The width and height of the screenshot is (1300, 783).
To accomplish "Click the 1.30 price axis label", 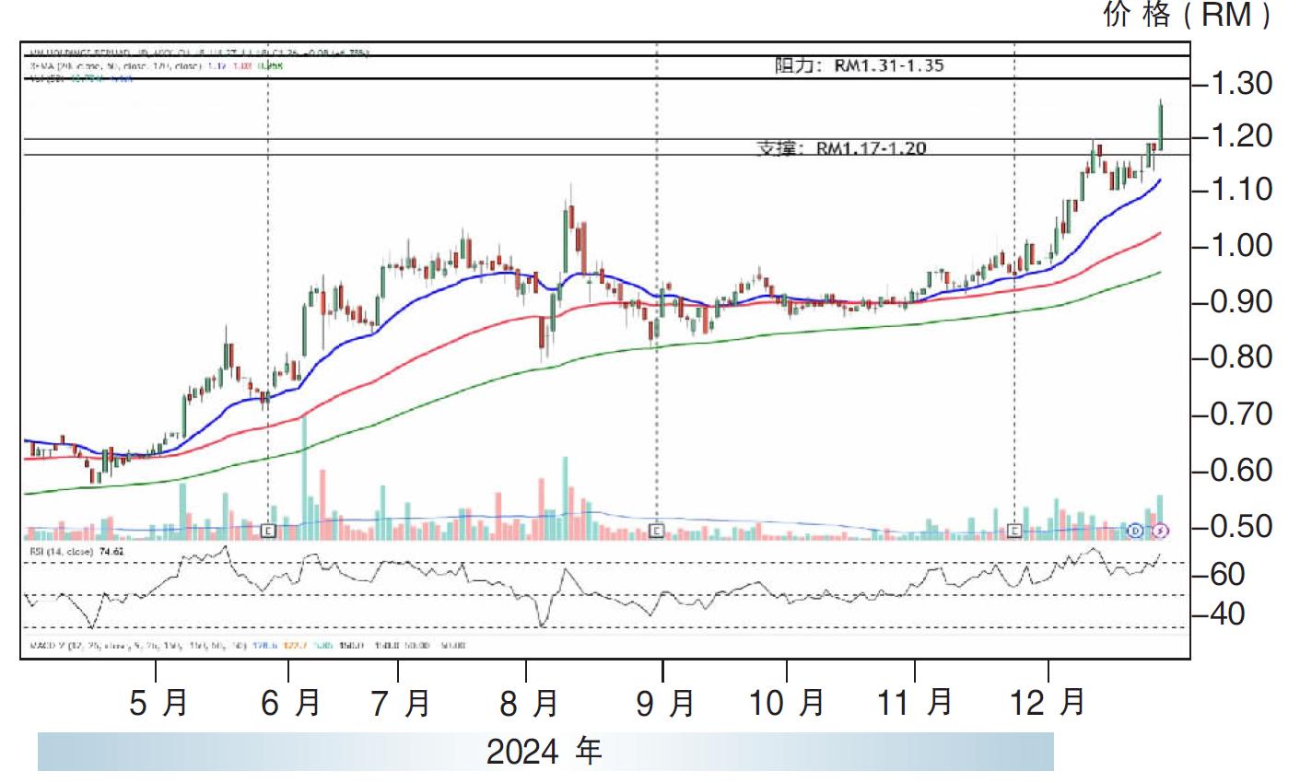I will pos(1240,84).
